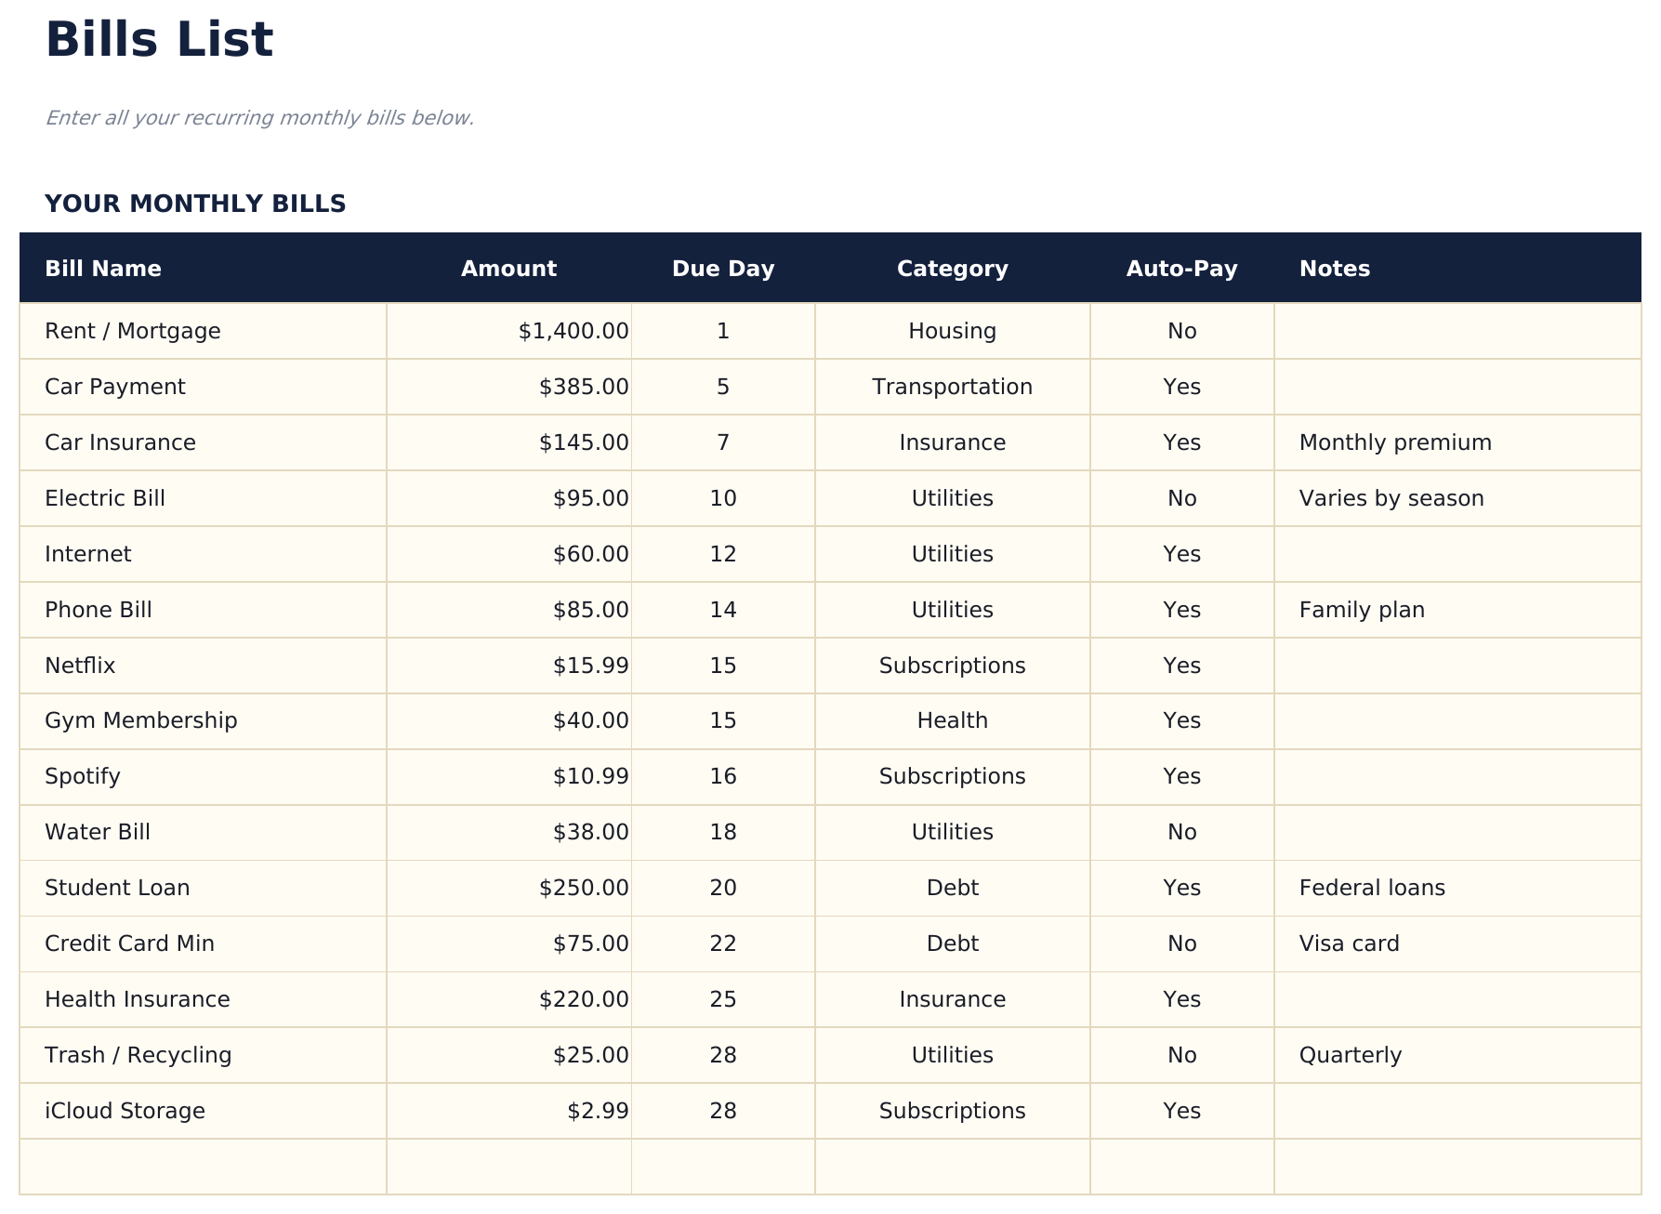Click the Auto-Pay cell for Electric Bill
The height and width of the screenshot is (1214, 1661).
1180,498
